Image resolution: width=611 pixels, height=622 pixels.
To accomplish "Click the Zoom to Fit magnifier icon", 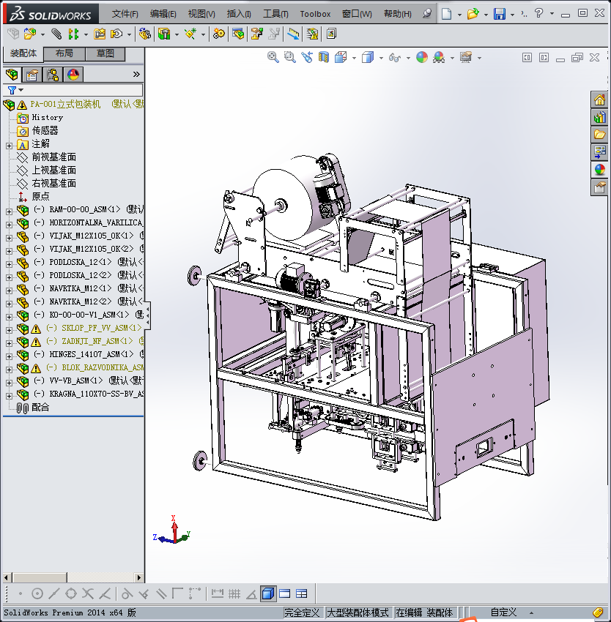I will tap(273, 57).
